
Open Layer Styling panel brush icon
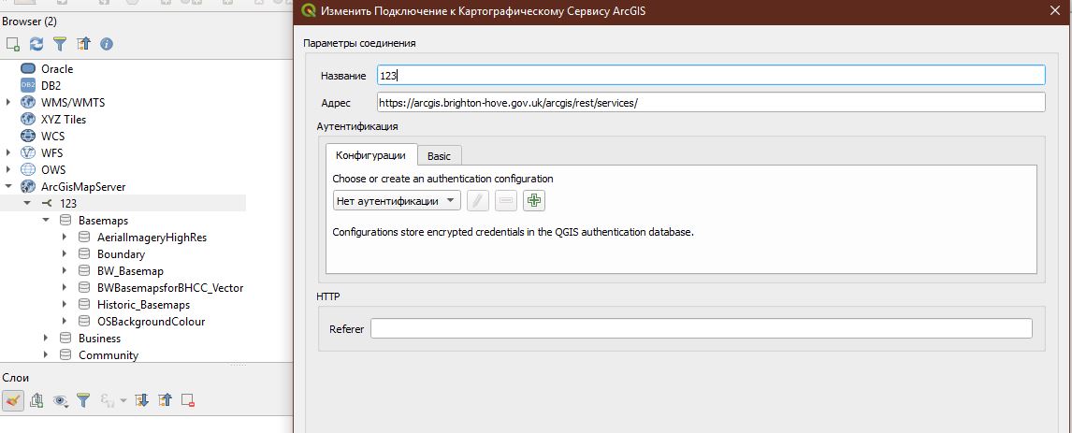point(13,401)
